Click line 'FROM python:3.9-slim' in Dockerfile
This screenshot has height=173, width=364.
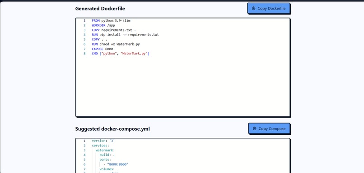(111, 20)
